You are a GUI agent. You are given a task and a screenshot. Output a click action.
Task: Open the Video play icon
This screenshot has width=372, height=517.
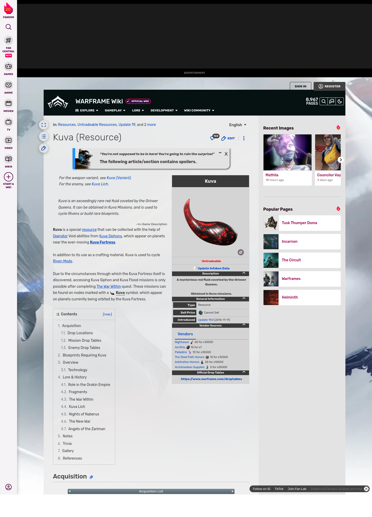[x=9, y=140]
